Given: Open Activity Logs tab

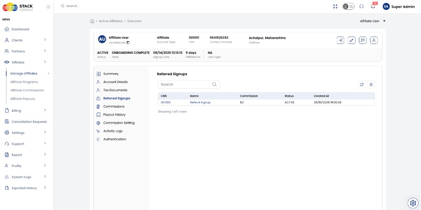Looking at the screenshot, I should [x=113, y=131].
